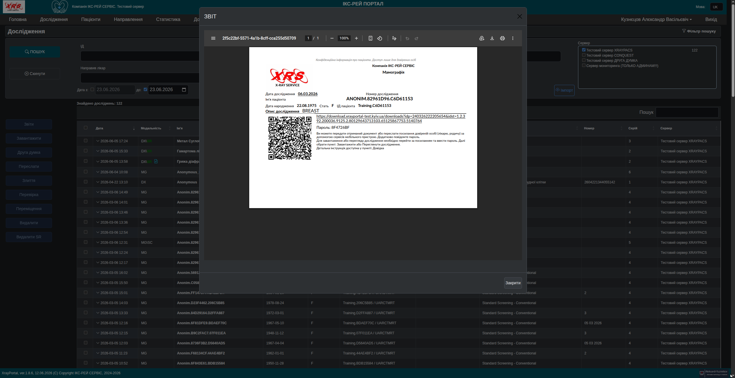Click the redo arrow in PDF toolbar
The image size is (735, 378).
tap(417, 38)
